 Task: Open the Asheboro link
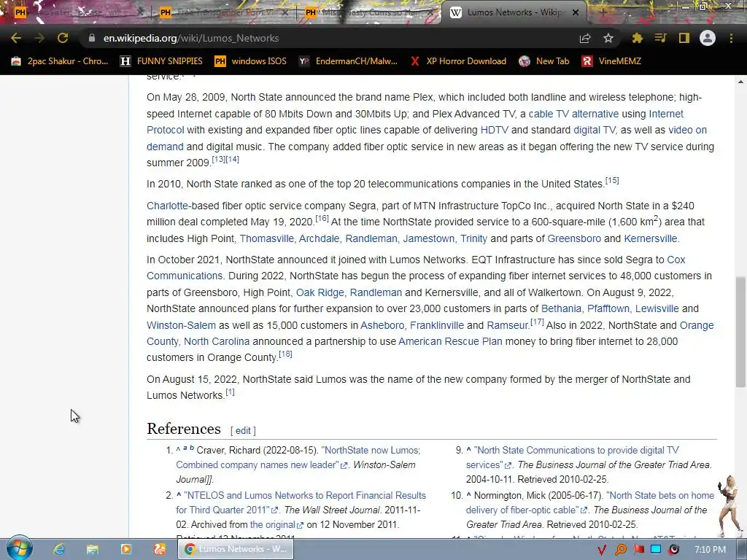tap(382, 325)
